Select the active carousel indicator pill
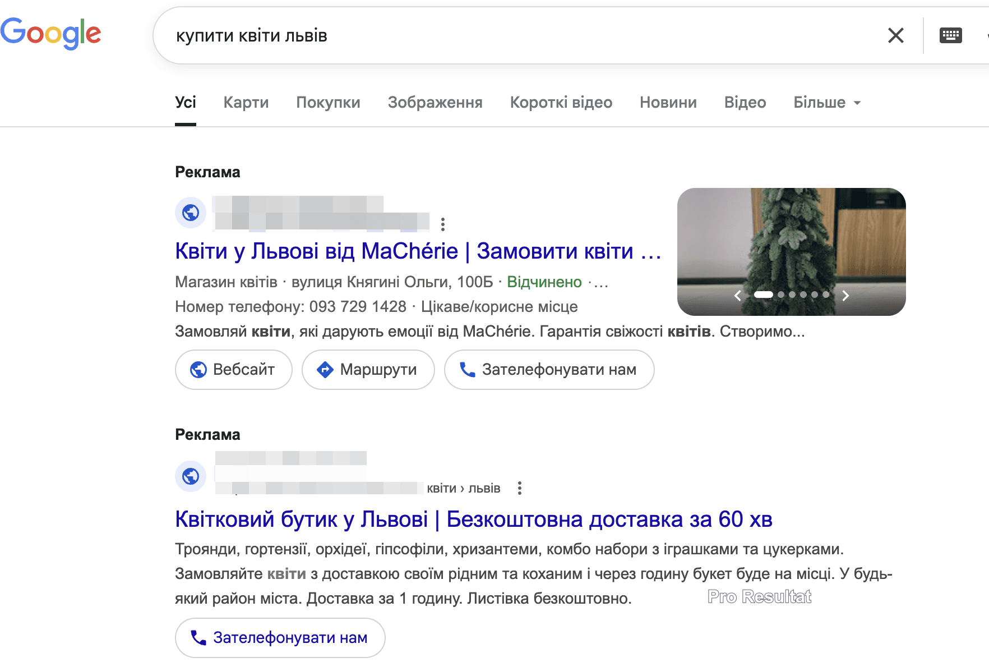Viewport: 989px width, 662px height. [764, 295]
